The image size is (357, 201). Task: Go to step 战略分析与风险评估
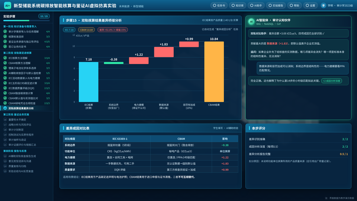click(x=26, y=125)
